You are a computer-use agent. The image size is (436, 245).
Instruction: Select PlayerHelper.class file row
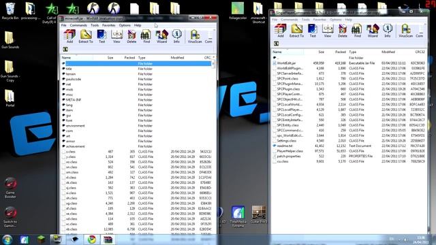pos(349,151)
